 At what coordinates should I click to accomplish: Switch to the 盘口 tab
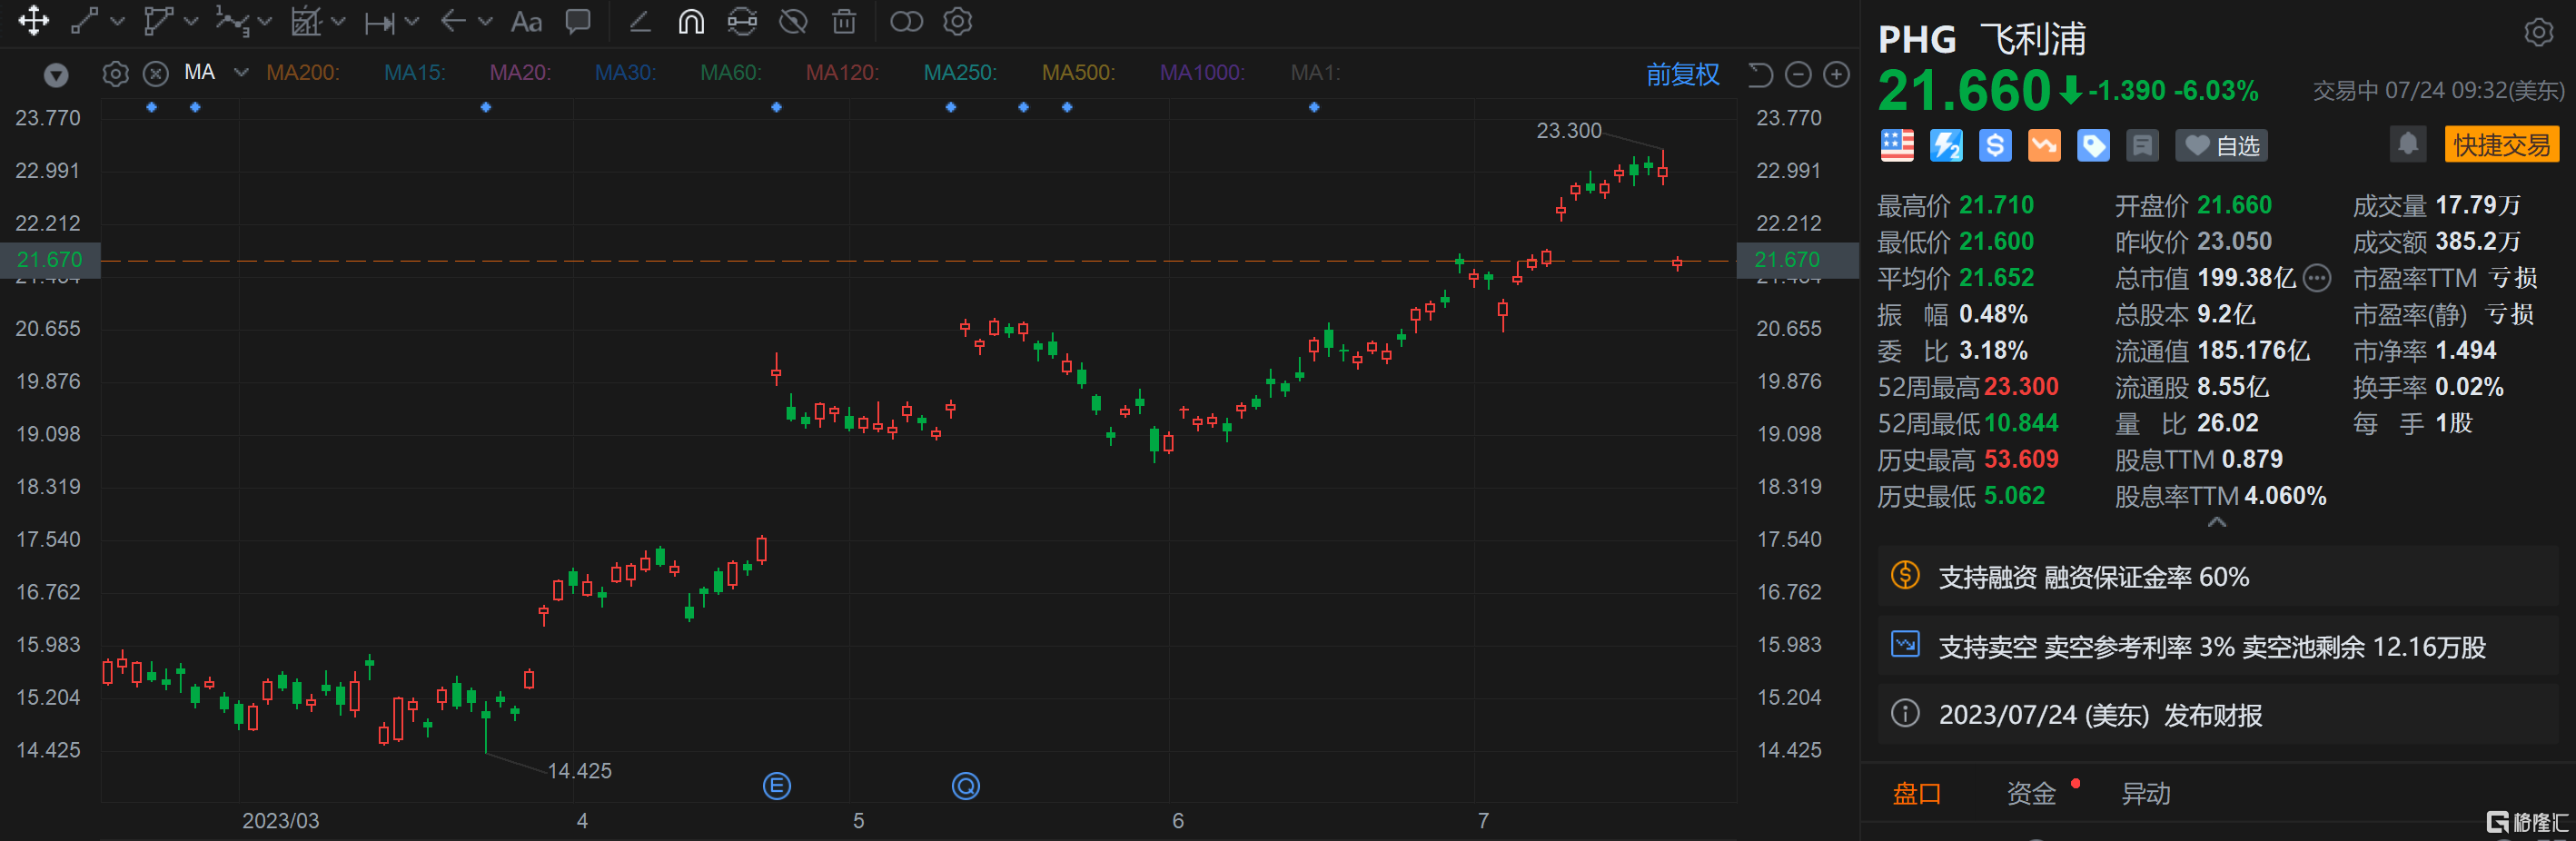[1916, 794]
